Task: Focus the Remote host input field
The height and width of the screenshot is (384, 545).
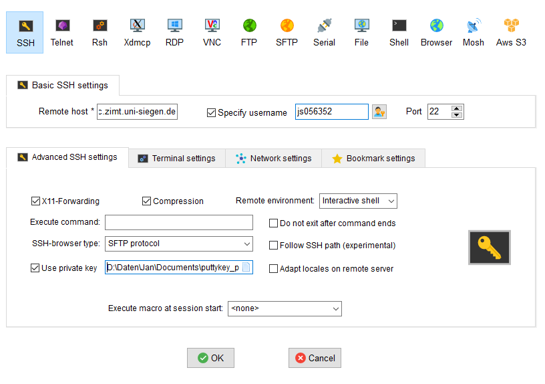Action: (137, 112)
